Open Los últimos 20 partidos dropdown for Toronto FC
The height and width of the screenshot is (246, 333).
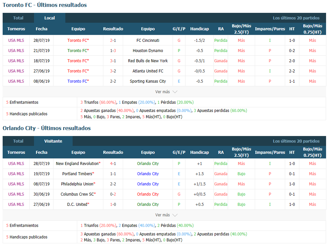[x=296, y=18]
